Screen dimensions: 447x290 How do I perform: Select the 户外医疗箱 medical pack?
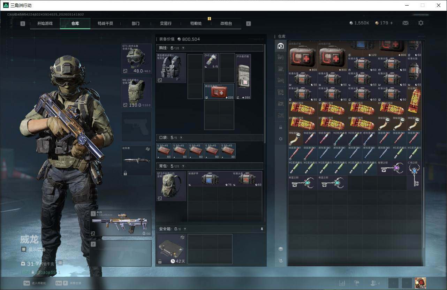[243, 76]
